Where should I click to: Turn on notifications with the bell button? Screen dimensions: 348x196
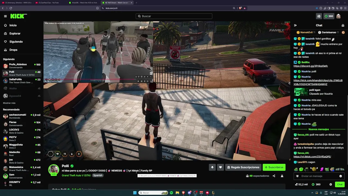point(212,167)
